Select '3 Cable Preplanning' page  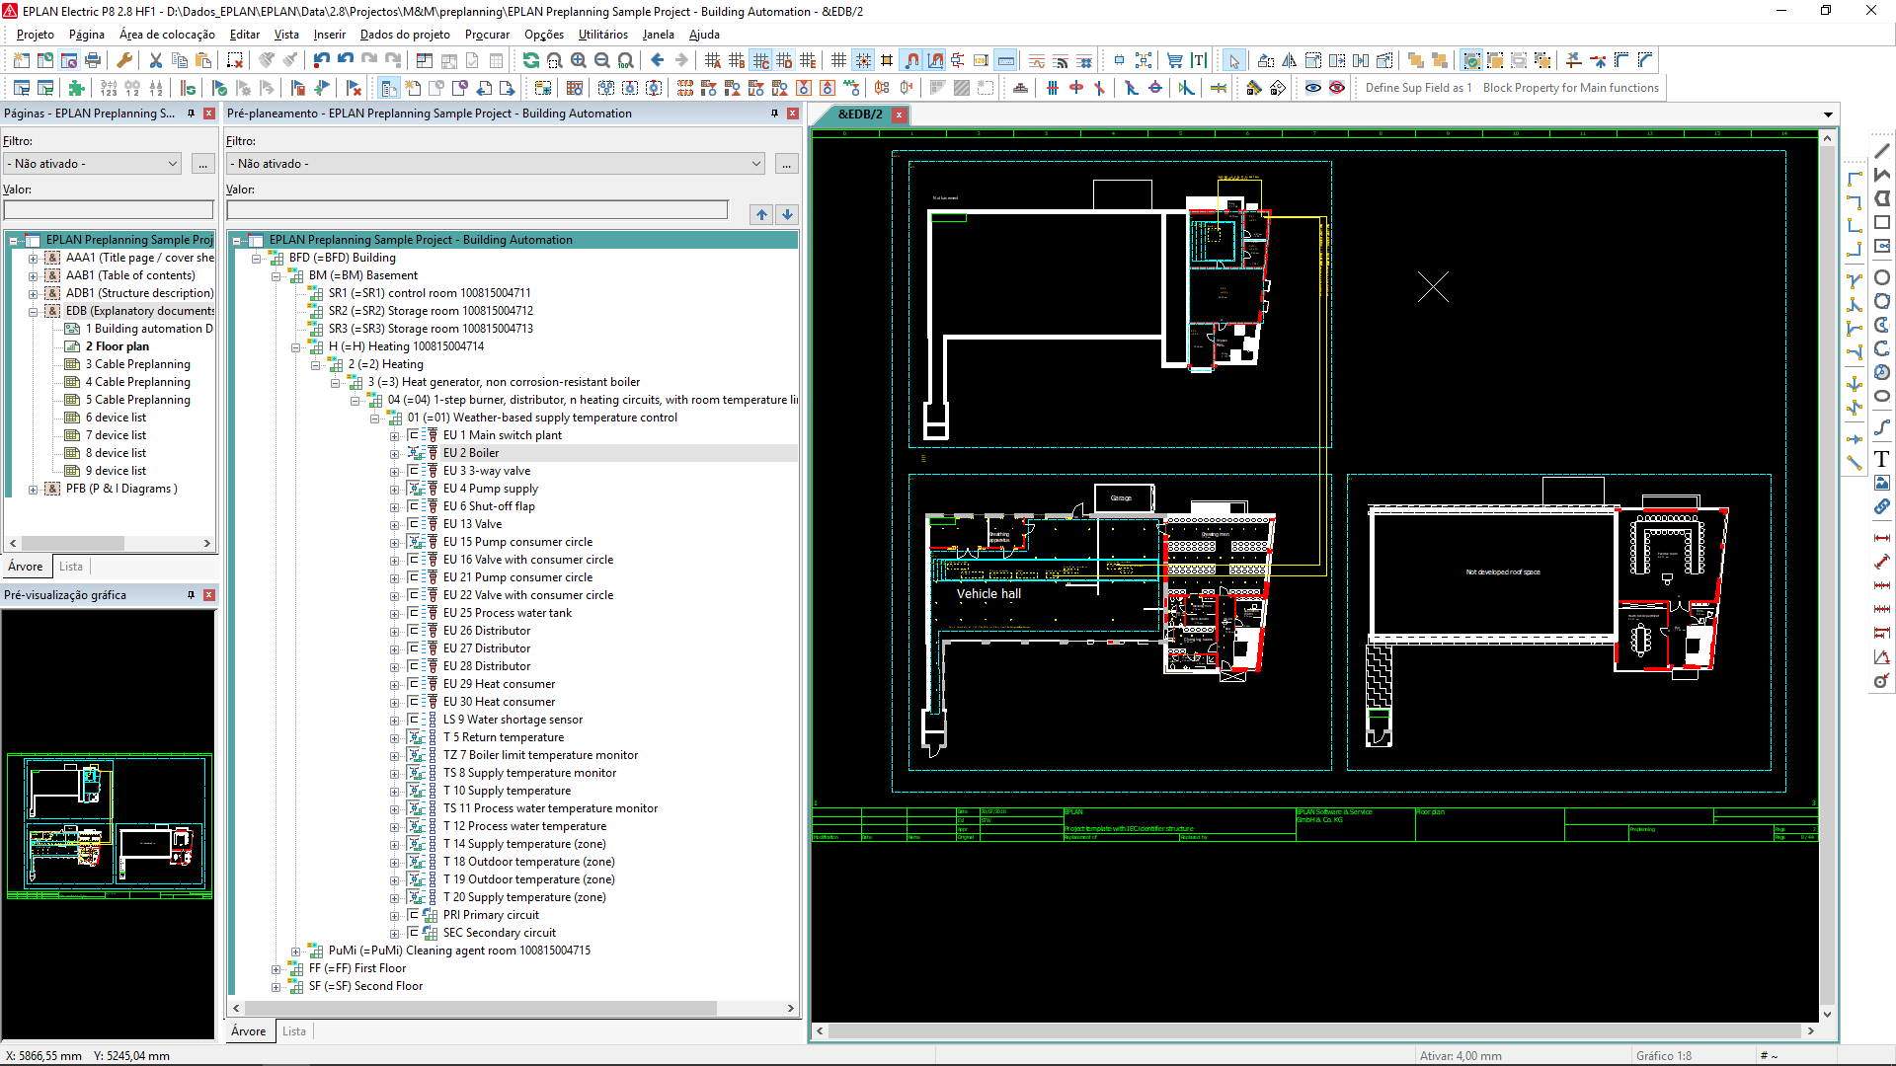pyautogui.click(x=138, y=364)
